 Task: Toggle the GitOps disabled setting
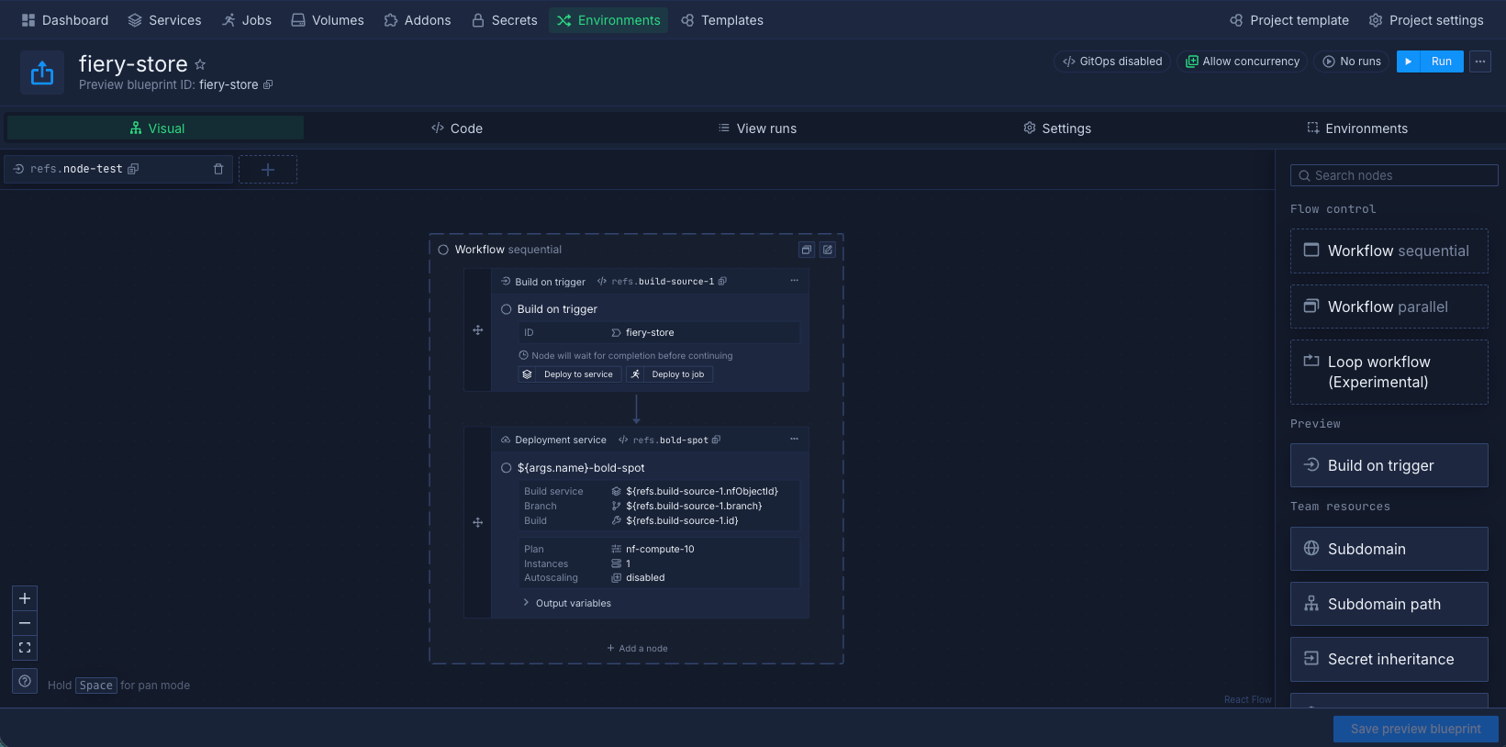pyautogui.click(x=1112, y=61)
